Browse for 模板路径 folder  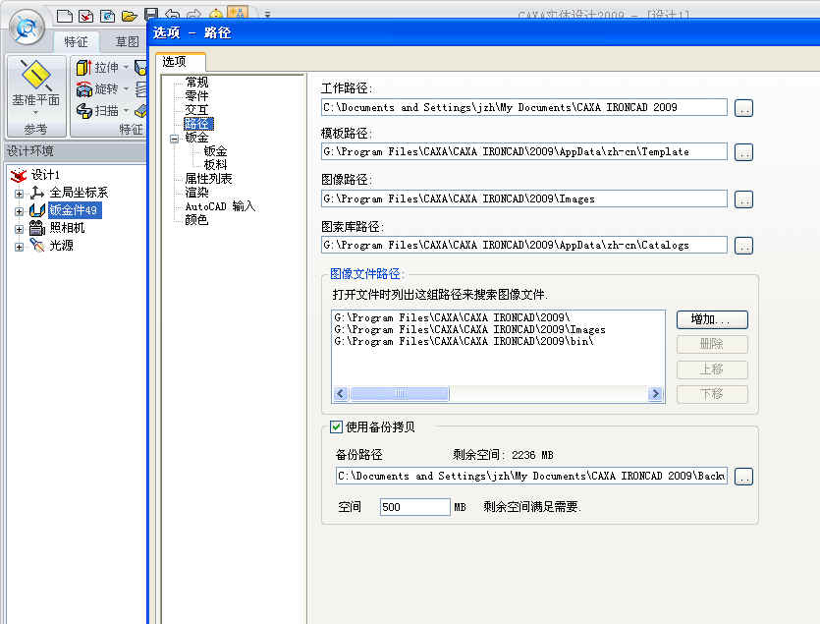point(743,152)
